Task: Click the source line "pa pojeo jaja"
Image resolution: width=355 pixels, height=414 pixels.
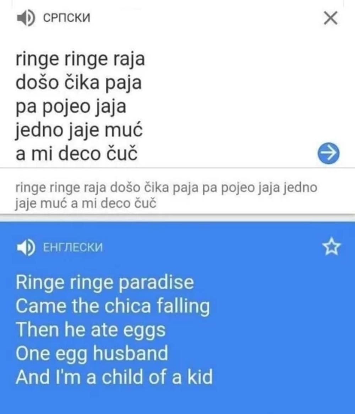Action: coord(71,106)
